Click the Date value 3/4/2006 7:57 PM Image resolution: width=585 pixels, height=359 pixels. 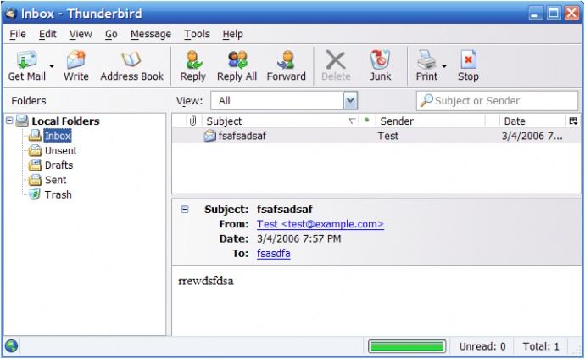tap(298, 238)
